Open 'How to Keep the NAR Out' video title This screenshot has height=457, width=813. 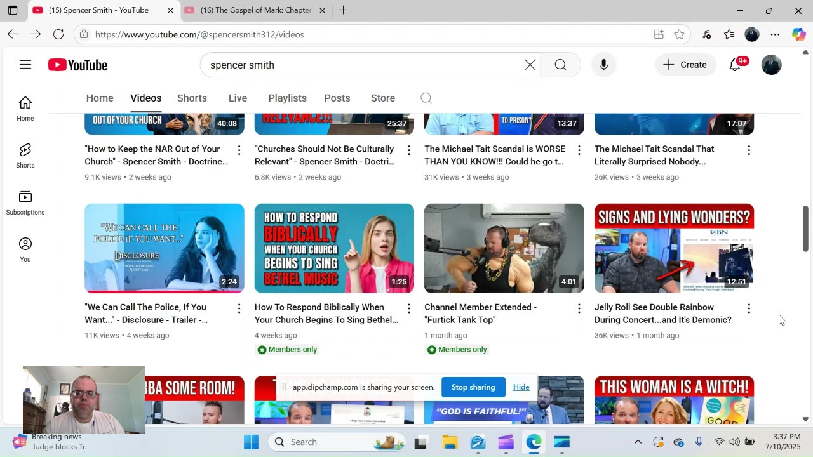click(x=156, y=155)
